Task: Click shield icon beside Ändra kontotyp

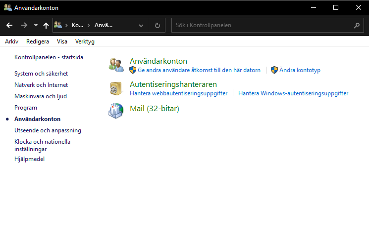Action: pyautogui.click(x=274, y=70)
